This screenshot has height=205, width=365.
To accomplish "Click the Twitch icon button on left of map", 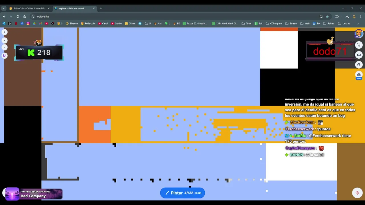I will click(5, 56).
